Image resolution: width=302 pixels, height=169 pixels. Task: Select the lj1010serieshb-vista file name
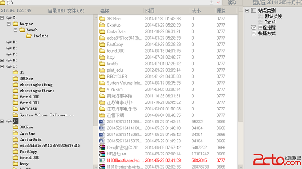125,167
